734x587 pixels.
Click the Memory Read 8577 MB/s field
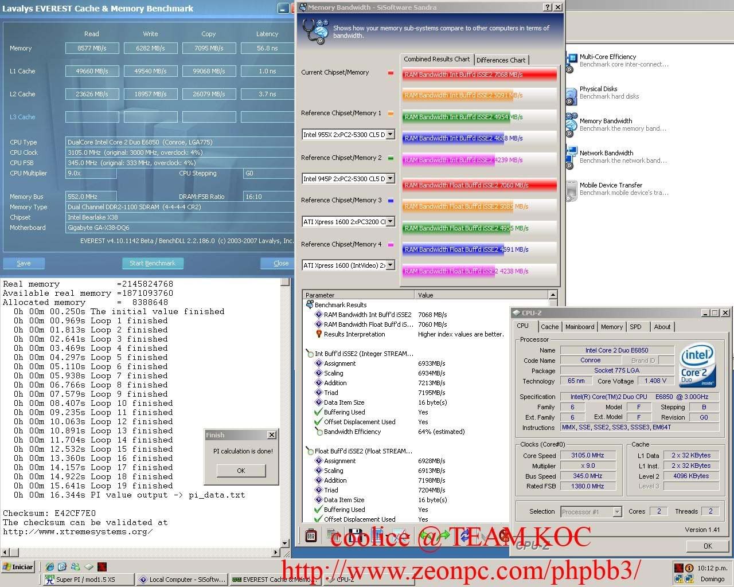coord(92,48)
